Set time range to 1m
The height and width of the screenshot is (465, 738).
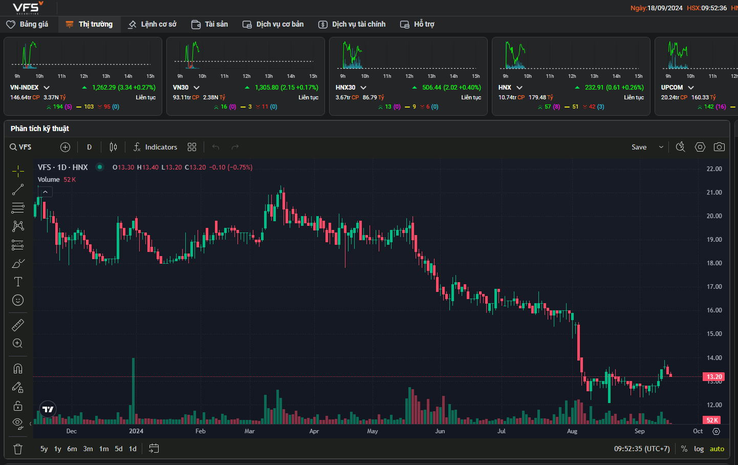coord(104,449)
